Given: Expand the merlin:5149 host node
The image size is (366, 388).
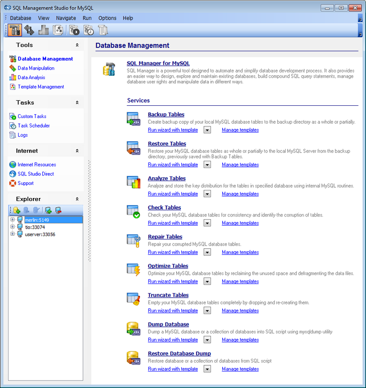Looking at the screenshot, I should coord(12,220).
